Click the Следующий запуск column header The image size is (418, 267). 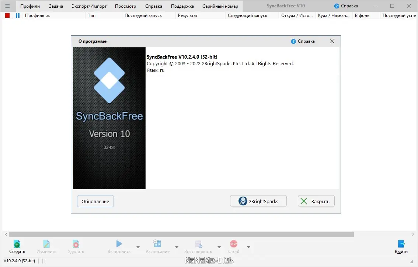click(x=252, y=15)
